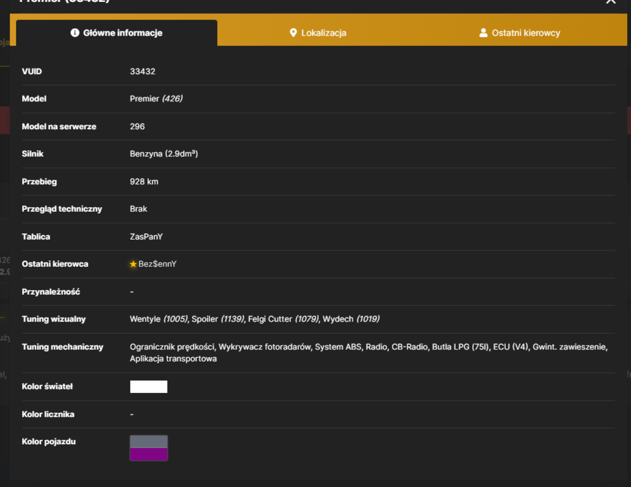Click the Benzyna (2.9dm³) engine value
631x487 pixels.
pos(164,153)
